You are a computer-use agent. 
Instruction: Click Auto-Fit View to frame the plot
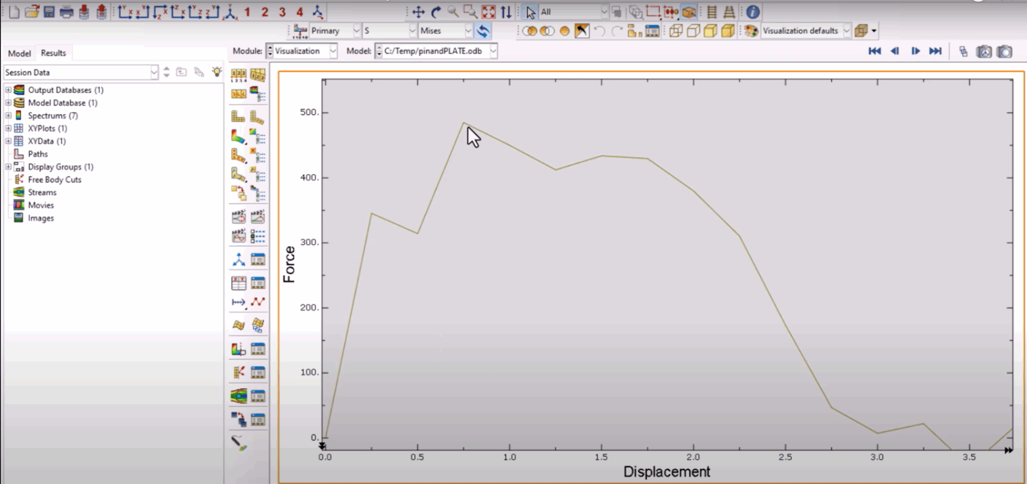pos(487,12)
